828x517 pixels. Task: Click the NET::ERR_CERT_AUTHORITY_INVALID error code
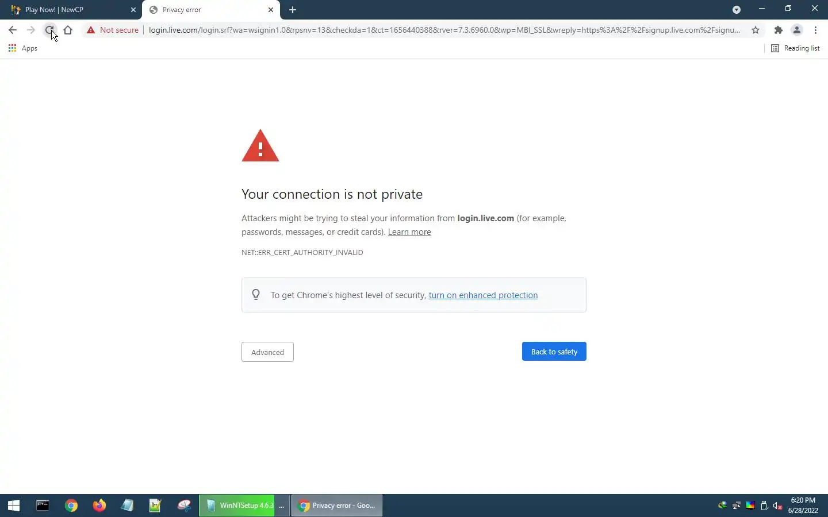[x=302, y=252]
